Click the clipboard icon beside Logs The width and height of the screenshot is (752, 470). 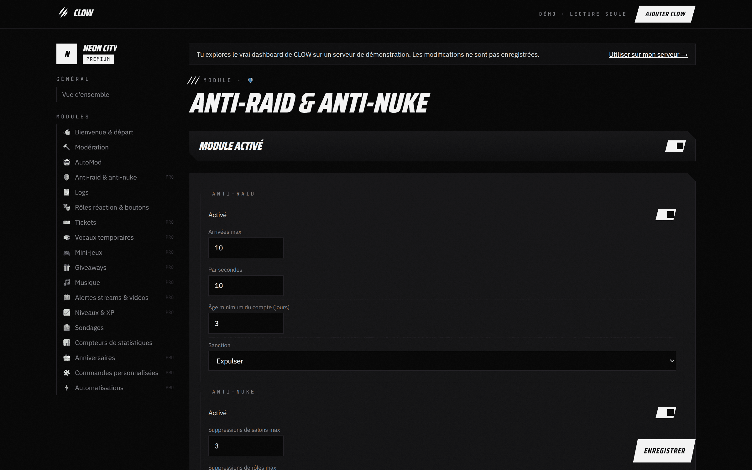coord(66,192)
